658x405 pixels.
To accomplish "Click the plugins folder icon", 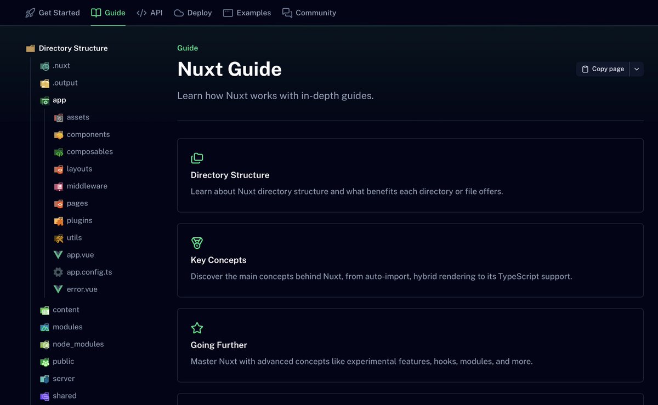I will [59, 221].
